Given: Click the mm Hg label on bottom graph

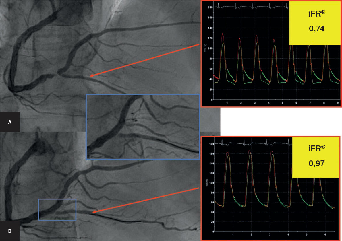Looking at the screenshot, I should [x=206, y=182].
